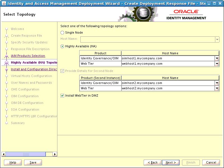Click the User Names and Passwords step
Image resolution: width=224 pixels, height=168 pixels.
pyautogui.click(x=31, y=83)
